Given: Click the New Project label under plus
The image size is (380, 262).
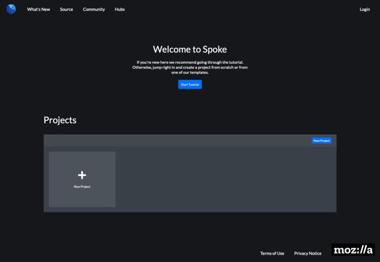Looking at the screenshot, I should click(82, 187).
